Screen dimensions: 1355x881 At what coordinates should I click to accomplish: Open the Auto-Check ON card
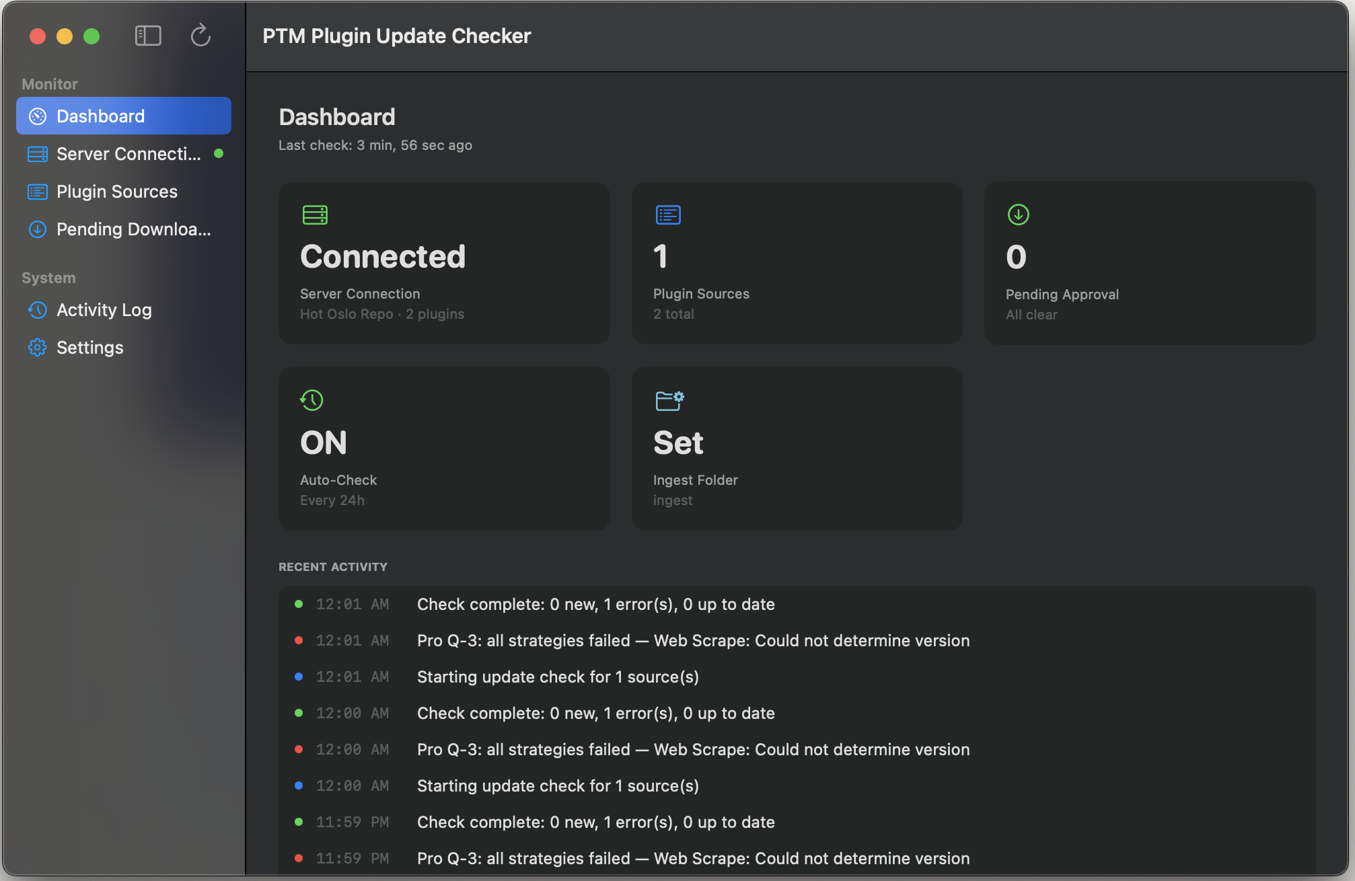click(444, 449)
